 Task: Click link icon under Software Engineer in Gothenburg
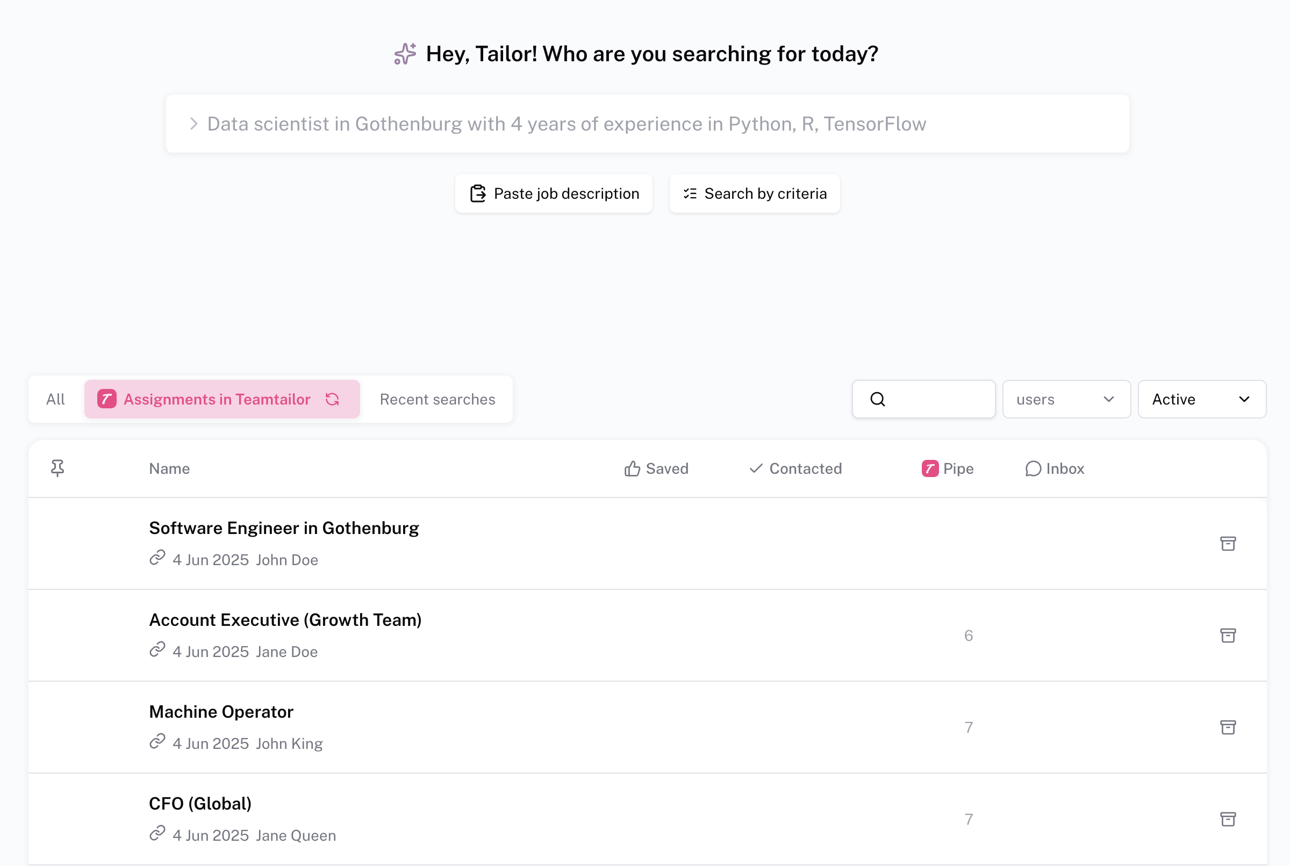tap(157, 558)
